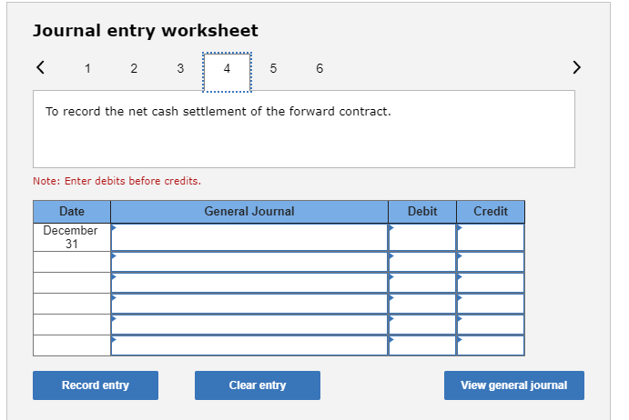The width and height of the screenshot is (629, 420).
Task: Click the 'Enter debits before credits' note
Action: click(117, 181)
